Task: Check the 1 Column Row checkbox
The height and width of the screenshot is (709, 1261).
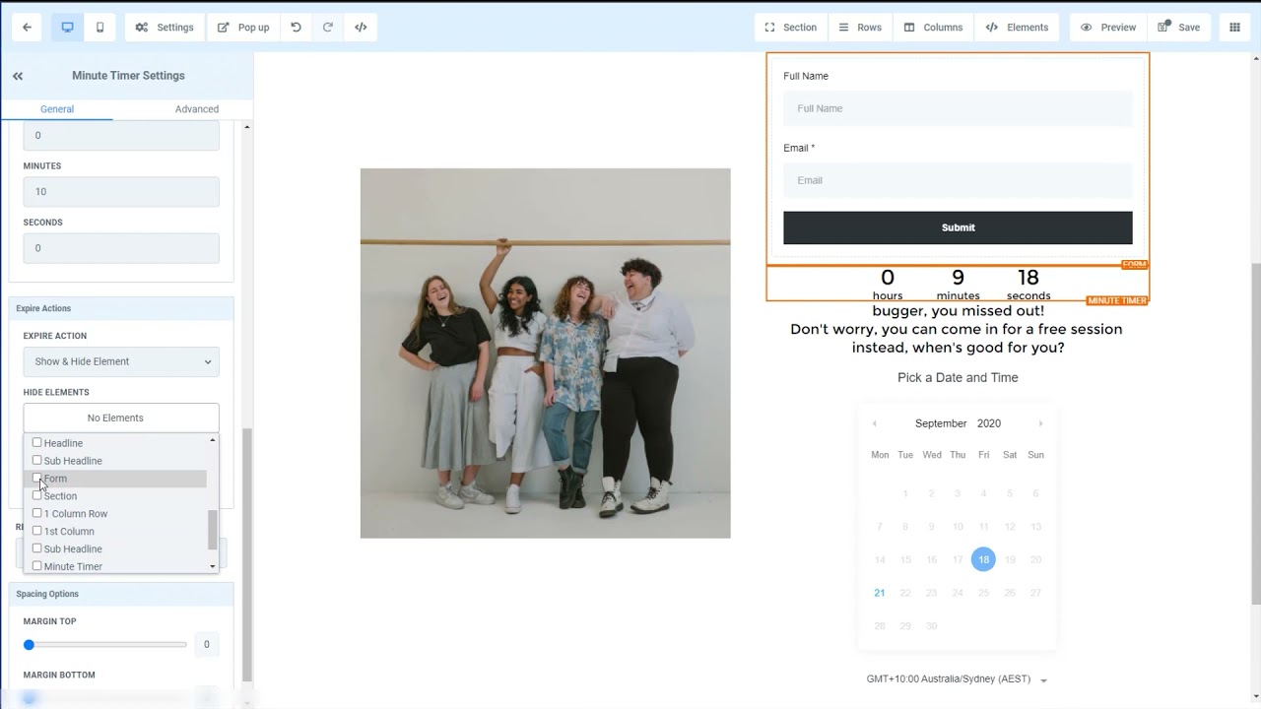Action: coord(37,513)
